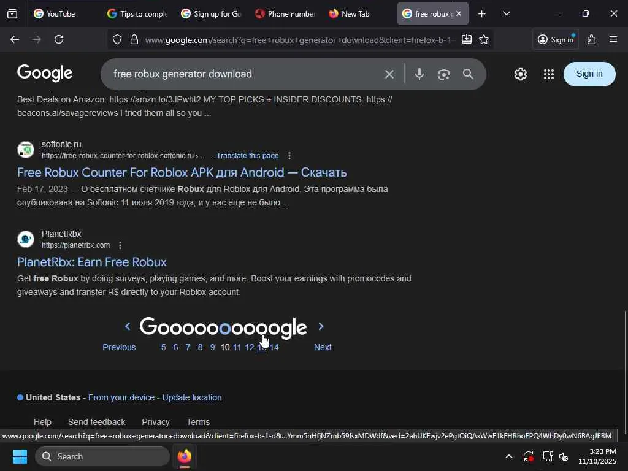Open Firefox application menu
Image resolution: width=628 pixels, height=471 pixels.
(613, 39)
